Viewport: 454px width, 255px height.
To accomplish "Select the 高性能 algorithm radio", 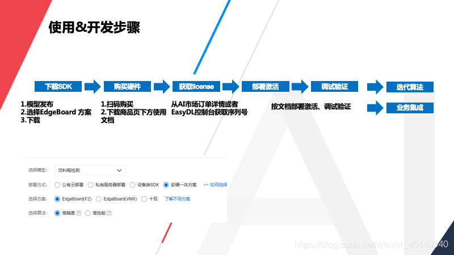I will tap(88, 213).
